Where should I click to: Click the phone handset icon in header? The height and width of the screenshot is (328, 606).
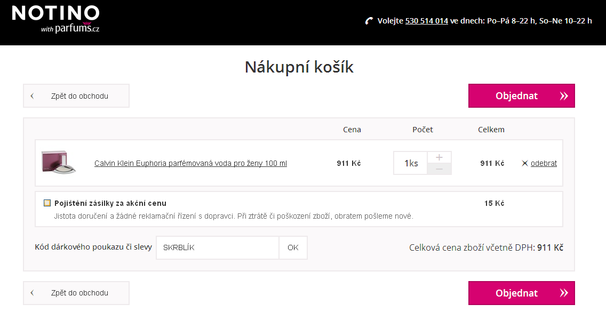[x=369, y=21]
